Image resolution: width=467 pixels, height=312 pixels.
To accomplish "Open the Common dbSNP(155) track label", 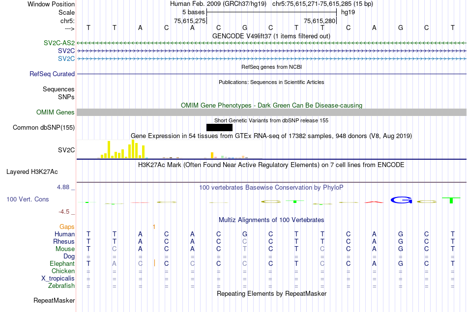I will coord(43,127).
